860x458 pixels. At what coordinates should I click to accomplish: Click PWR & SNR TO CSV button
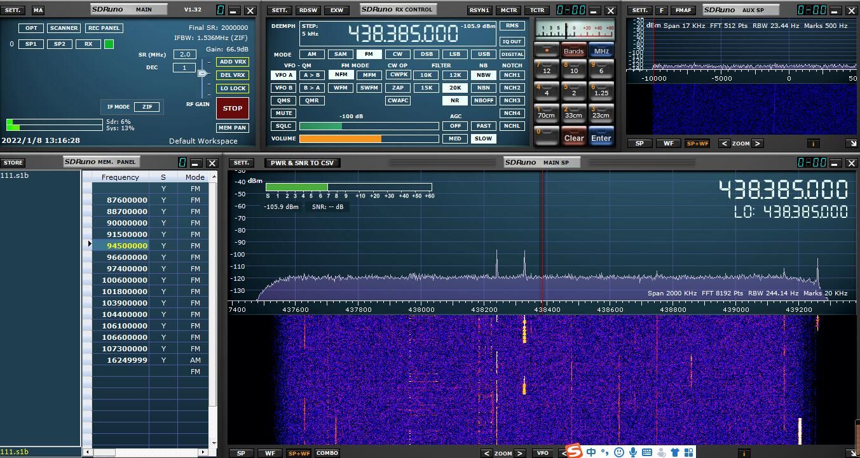(x=302, y=163)
